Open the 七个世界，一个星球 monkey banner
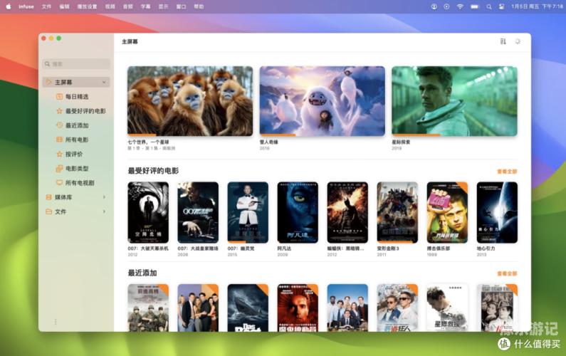566x356 pixels. coord(190,101)
